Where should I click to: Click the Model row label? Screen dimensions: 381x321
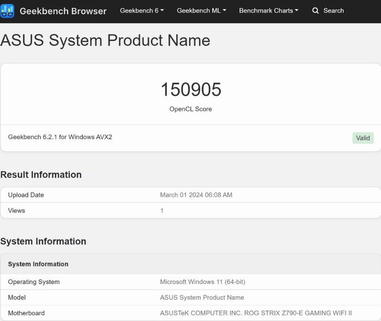click(x=17, y=297)
